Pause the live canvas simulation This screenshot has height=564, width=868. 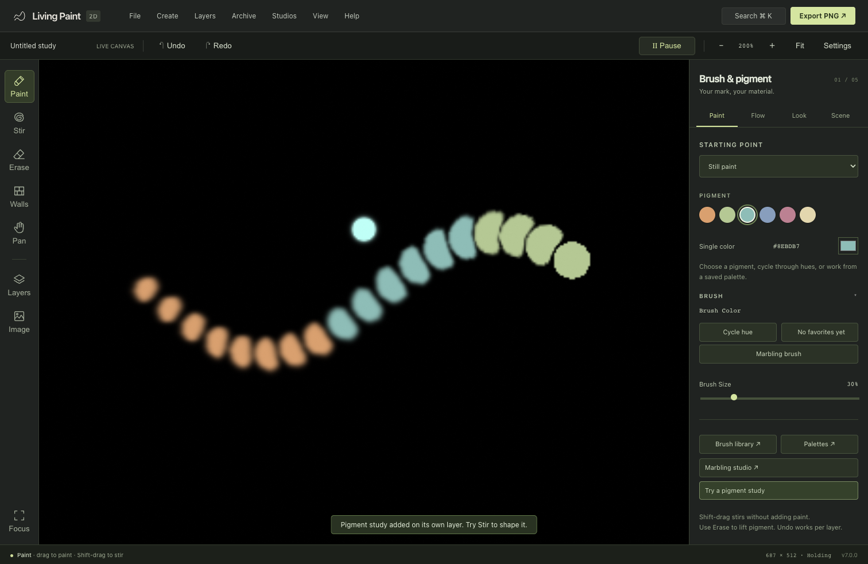tap(667, 46)
